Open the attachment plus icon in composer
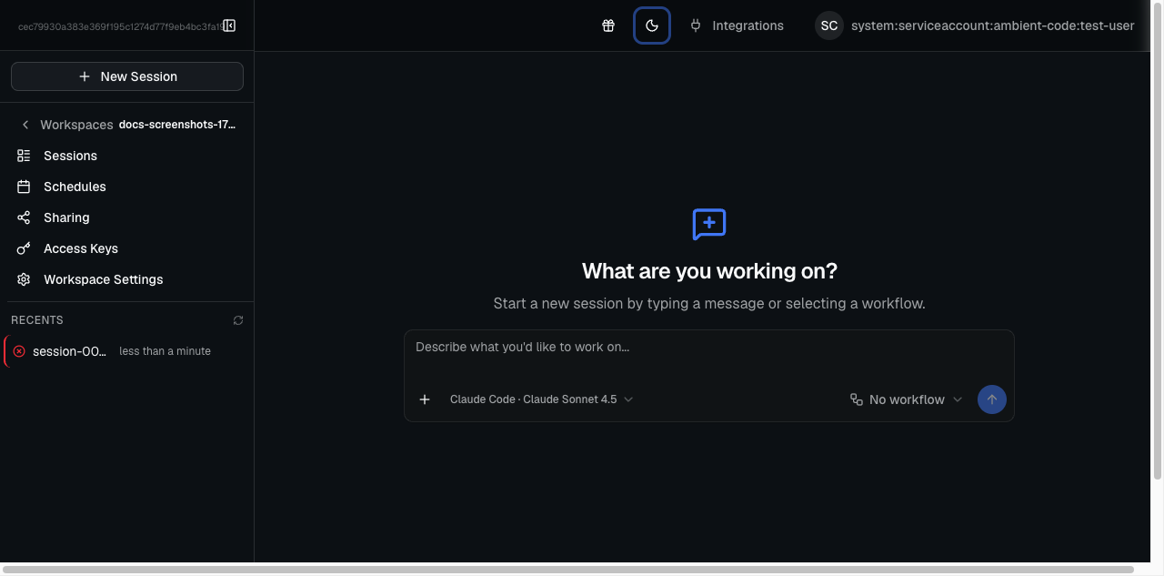 click(424, 399)
